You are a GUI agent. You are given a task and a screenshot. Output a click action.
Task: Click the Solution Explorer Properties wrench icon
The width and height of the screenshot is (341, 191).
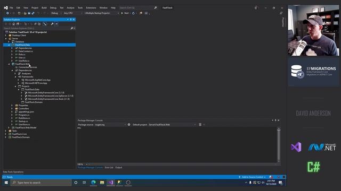pos(52,24)
